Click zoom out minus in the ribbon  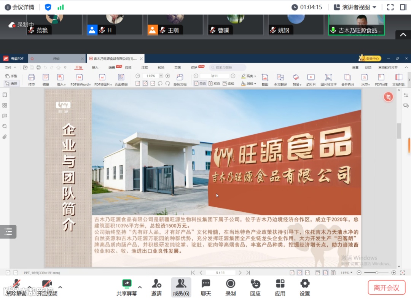[x=138, y=76]
